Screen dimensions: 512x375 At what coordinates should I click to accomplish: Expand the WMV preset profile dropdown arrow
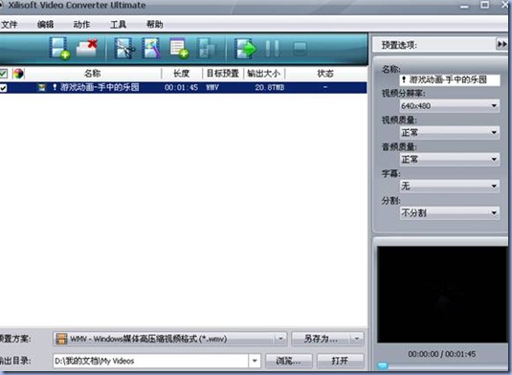[x=280, y=339]
